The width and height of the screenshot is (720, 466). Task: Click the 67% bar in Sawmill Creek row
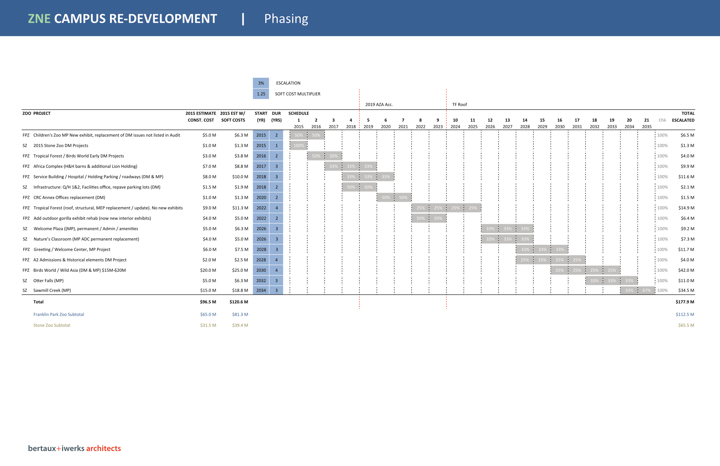[x=646, y=290]
